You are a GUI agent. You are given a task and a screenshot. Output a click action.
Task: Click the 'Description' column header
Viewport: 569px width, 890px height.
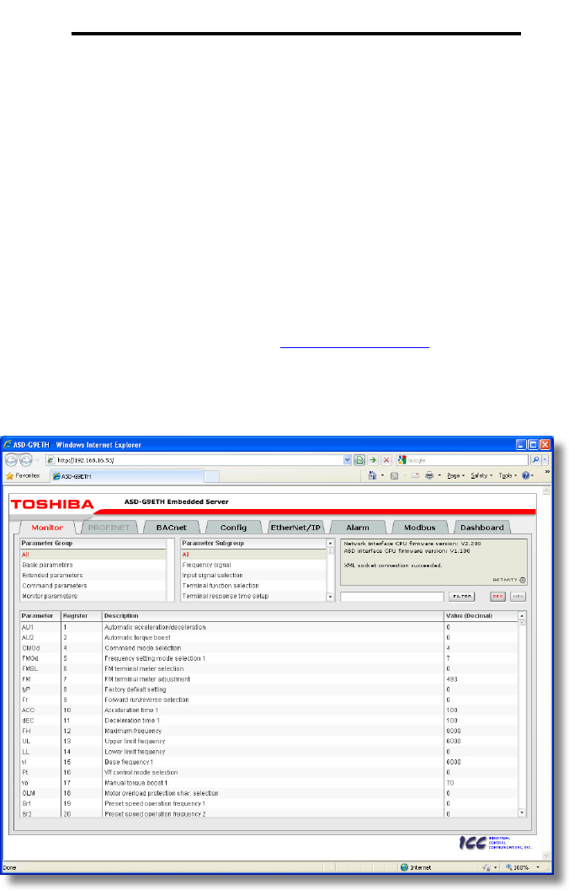pos(273,616)
